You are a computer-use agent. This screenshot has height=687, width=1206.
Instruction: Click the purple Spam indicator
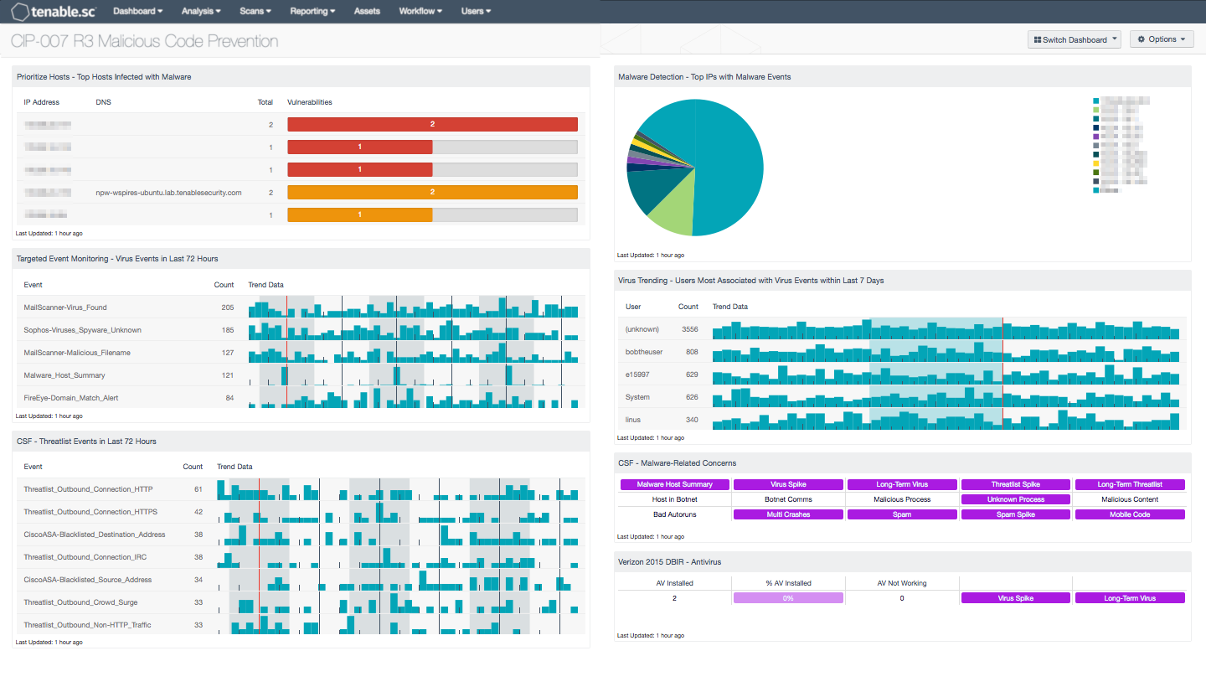coord(902,514)
